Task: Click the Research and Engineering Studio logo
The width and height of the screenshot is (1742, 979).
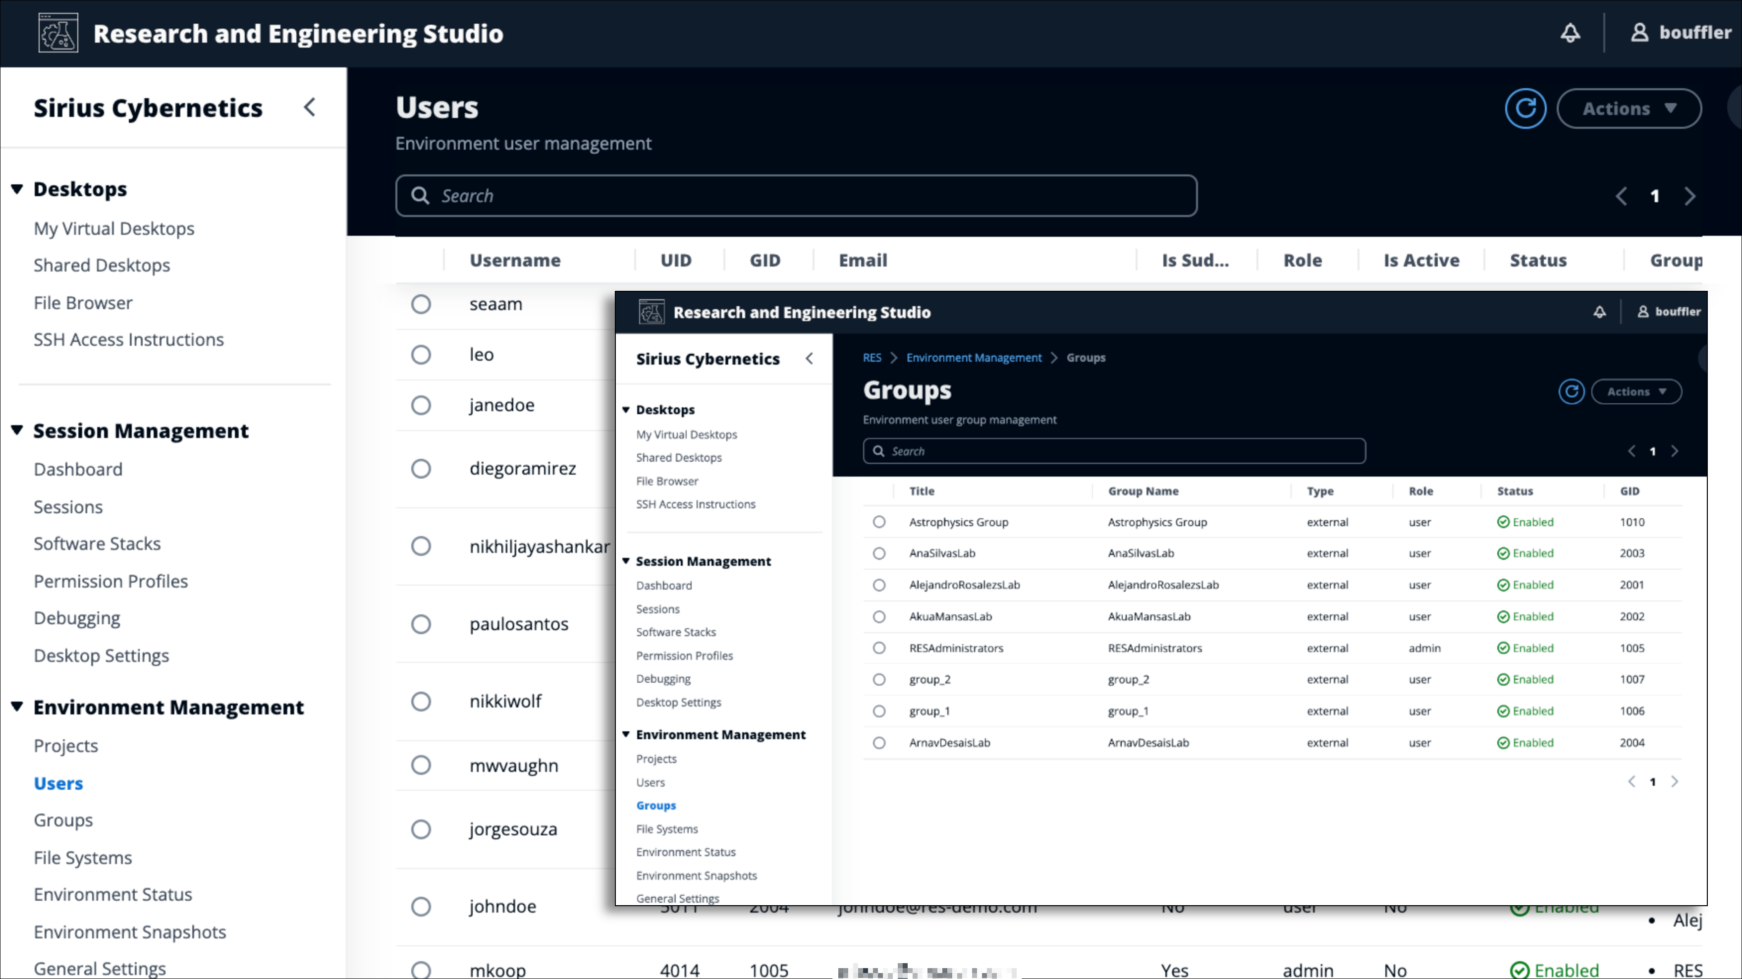Action: (58, 33)
